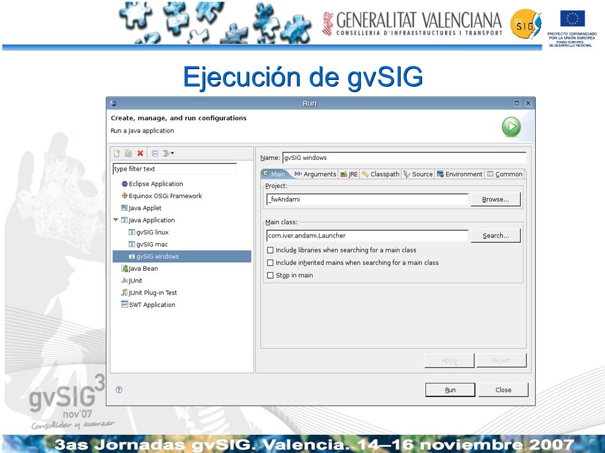The height and width of the screenshot is (453, 605).
Task: Switch to the Environment tab
Action: click(460, 174)
